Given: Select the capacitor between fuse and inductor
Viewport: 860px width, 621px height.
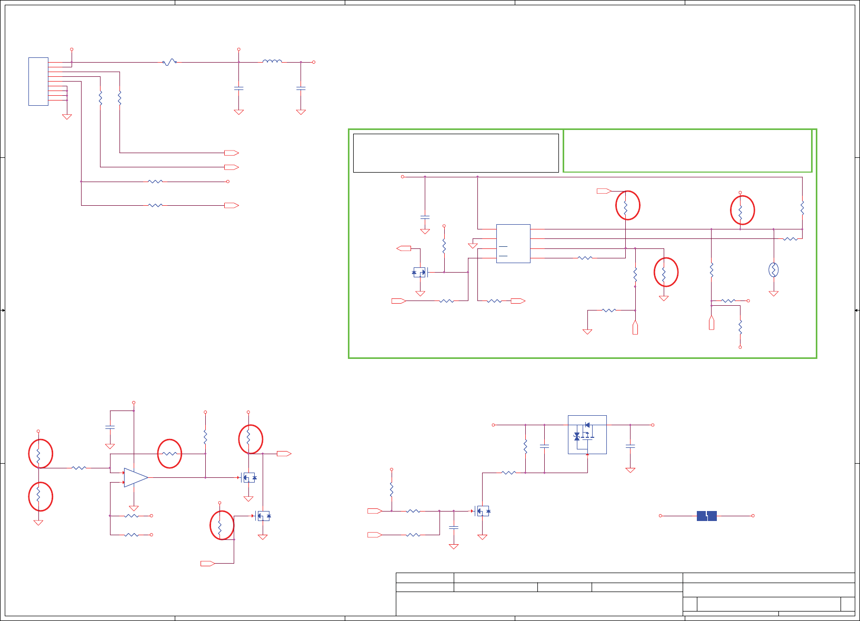Looking at the screenshot, I should click(x=238, y=88).
